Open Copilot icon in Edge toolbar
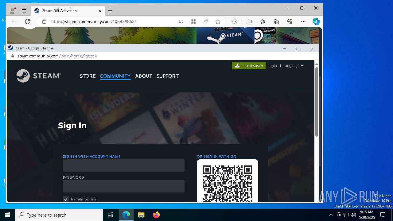This screenshot has width=393, height=221. tap(316, 21)
